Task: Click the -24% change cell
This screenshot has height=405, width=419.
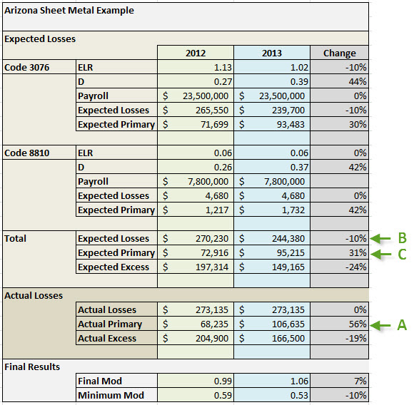Action: (x=339, y=267)
